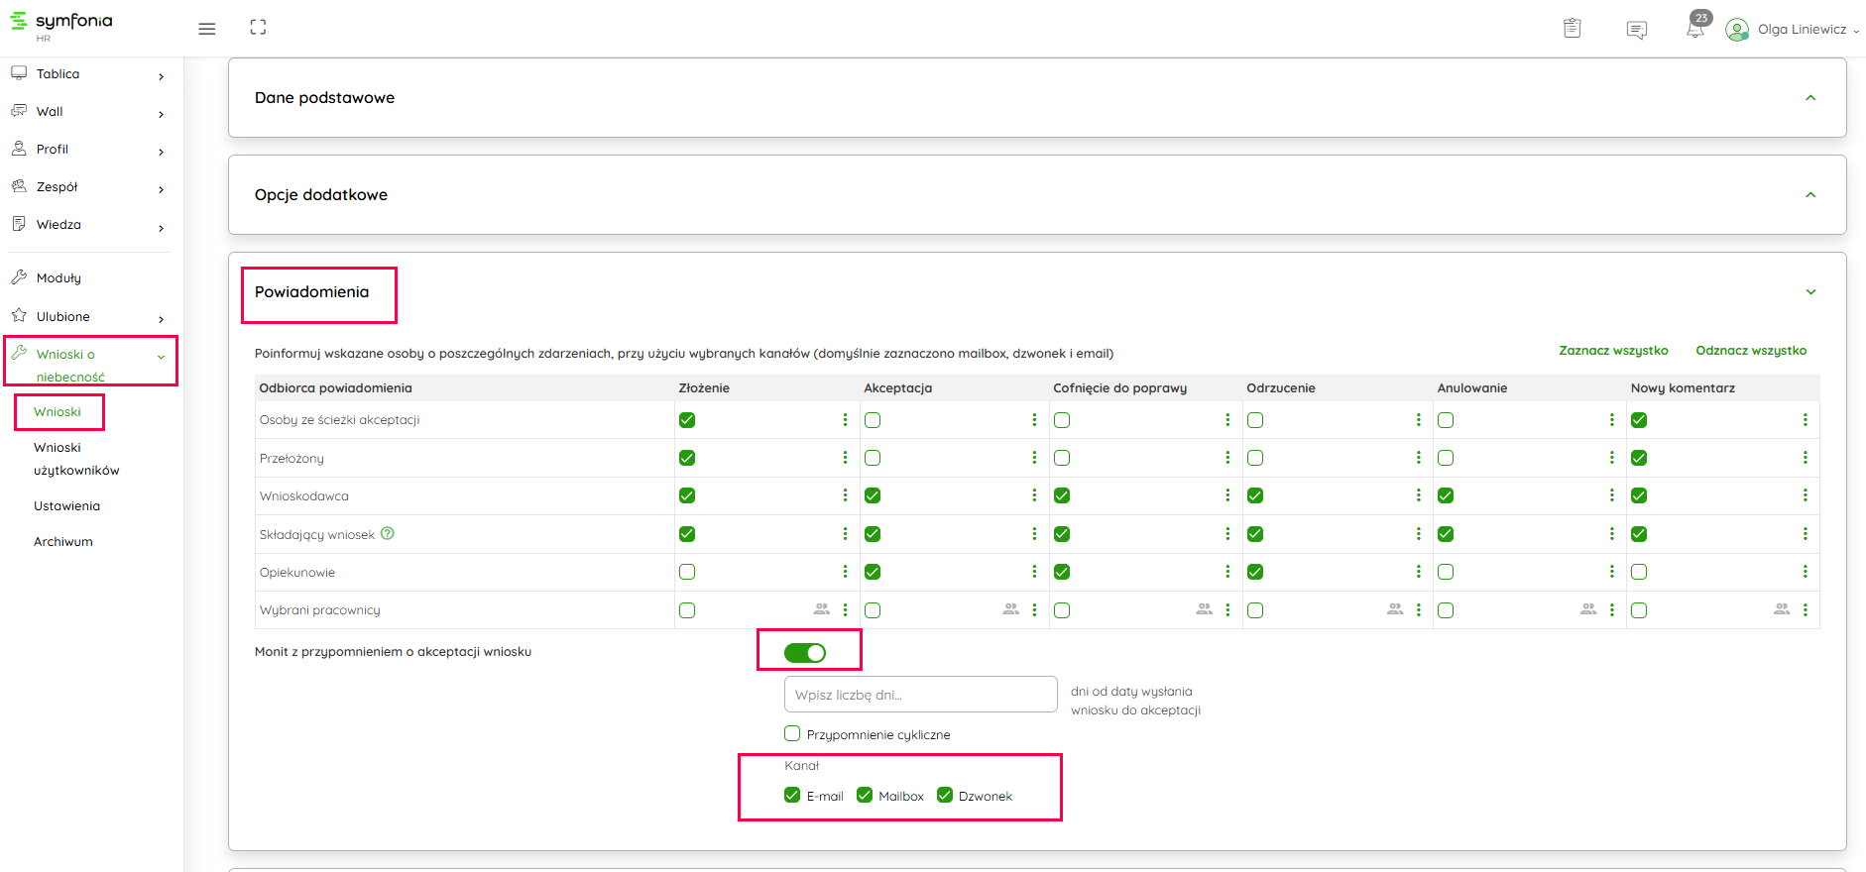Open Ustawienia in the sidebar
Image resolution: width=1866 pixels, height=872 pixels.
tap(66, 506)
